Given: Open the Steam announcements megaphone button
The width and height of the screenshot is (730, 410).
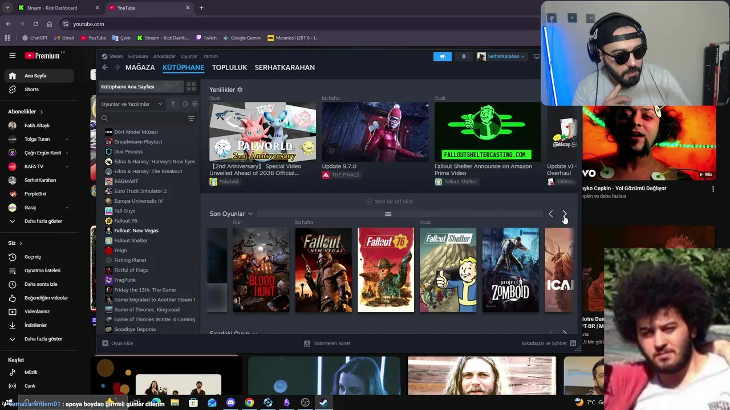Looking at the screenshot, I should 442,56.
